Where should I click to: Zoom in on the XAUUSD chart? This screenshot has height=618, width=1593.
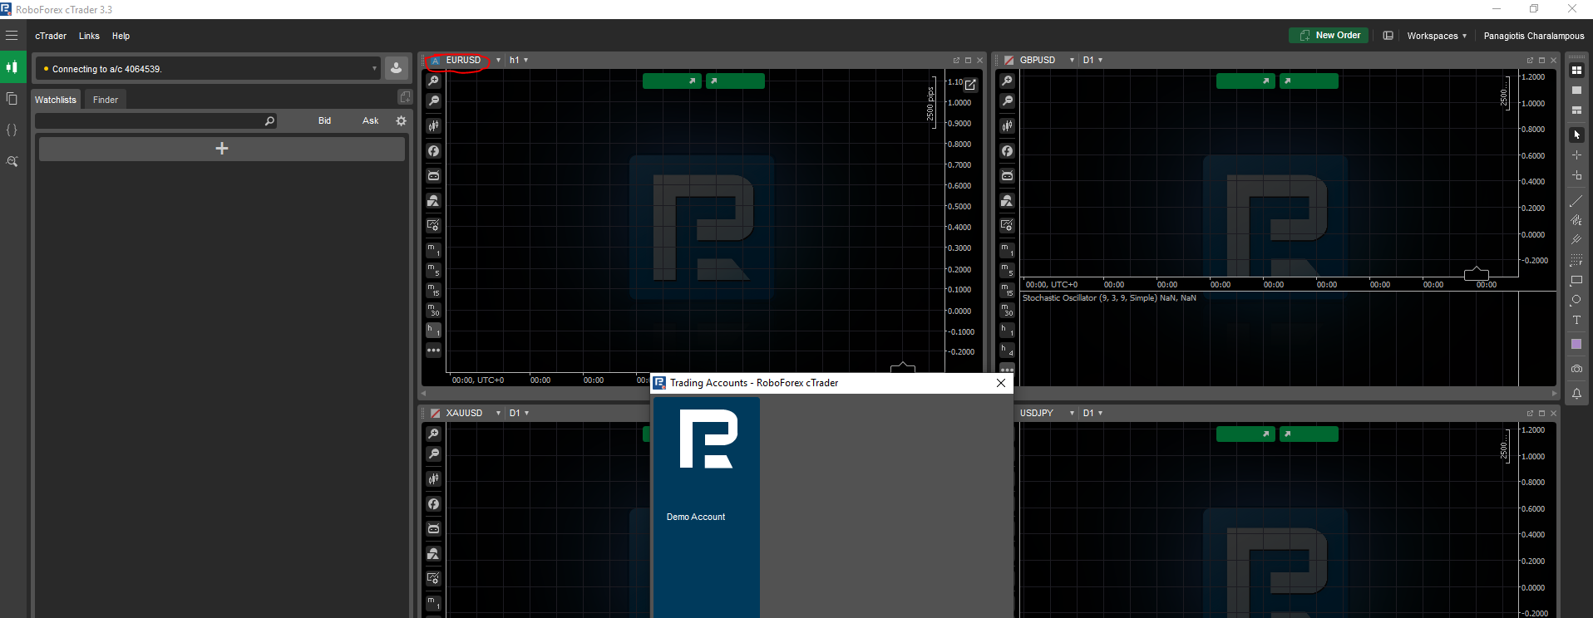pyautogui.click(x=433, y=434)
